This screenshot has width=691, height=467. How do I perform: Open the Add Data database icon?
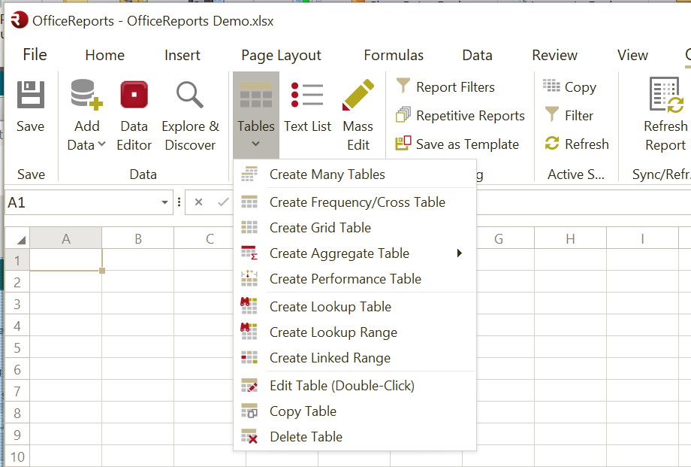tap(86, 95)
